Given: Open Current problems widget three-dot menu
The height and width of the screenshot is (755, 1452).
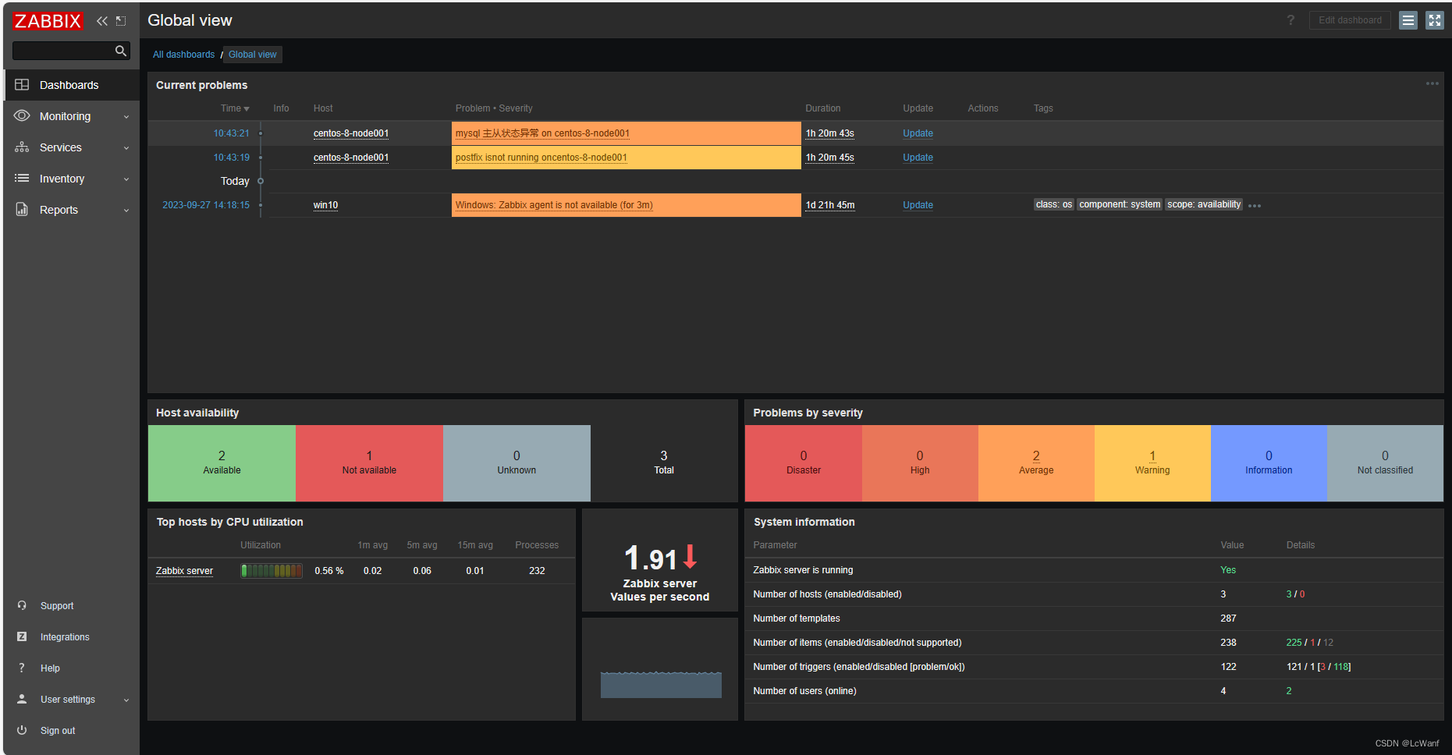Looking at the screenshot, I should tap(1432, 83).
